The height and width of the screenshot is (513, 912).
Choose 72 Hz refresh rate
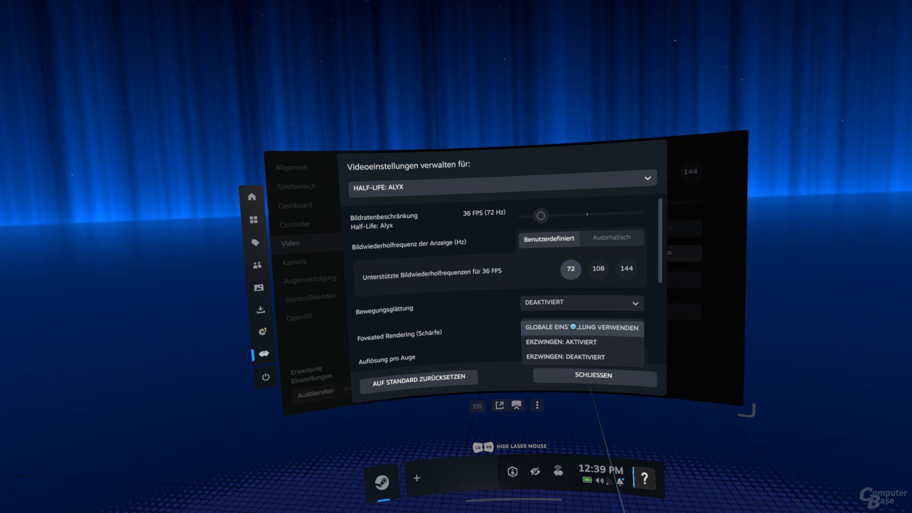(x=570, y=269)
